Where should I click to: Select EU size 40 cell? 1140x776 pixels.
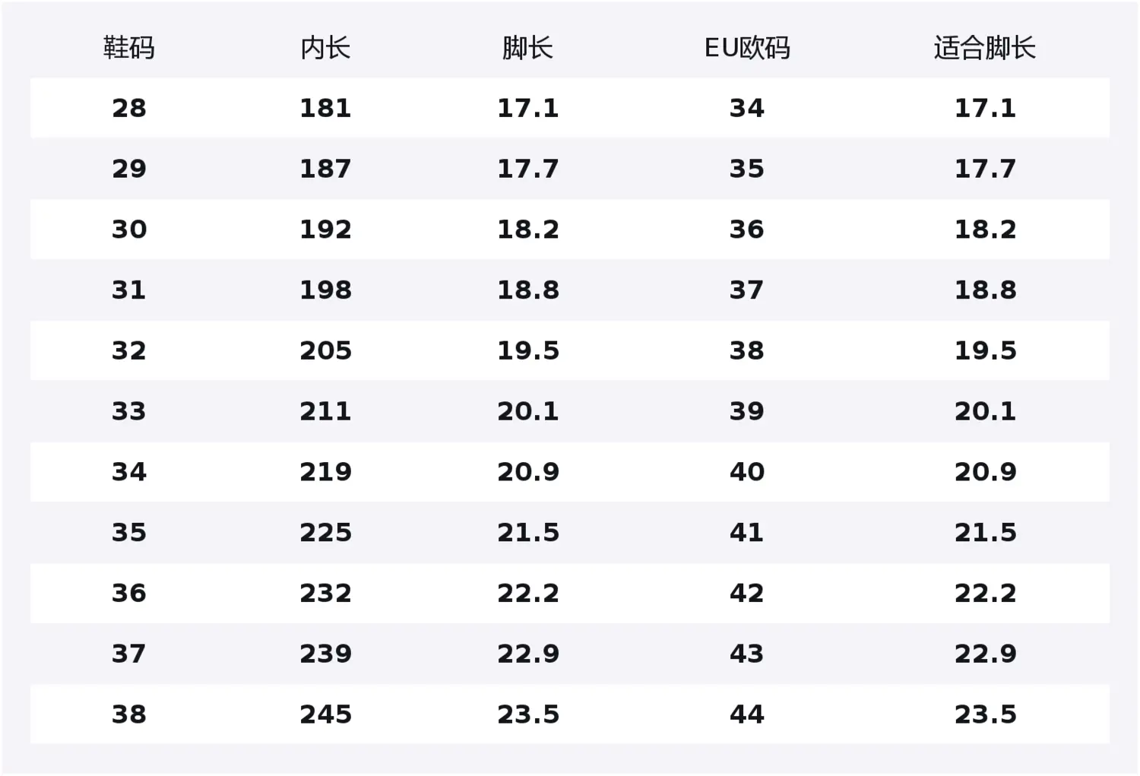coord(747,472)
